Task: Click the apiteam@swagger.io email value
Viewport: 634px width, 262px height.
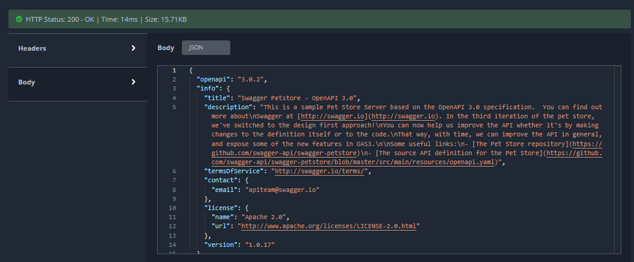Action: (282, 190)
